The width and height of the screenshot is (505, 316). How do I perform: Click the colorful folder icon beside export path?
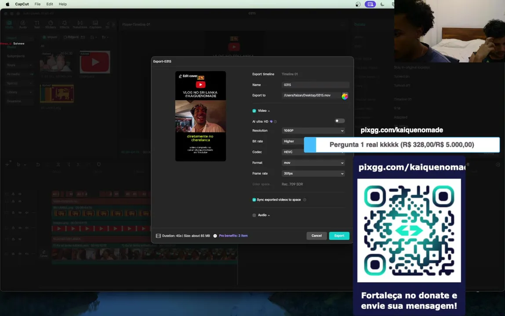click(345, 96)
